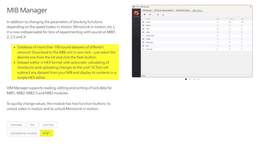258x147 pixels.
Task: Select the Middle Bass row label
Action: (x=150, y=42)
